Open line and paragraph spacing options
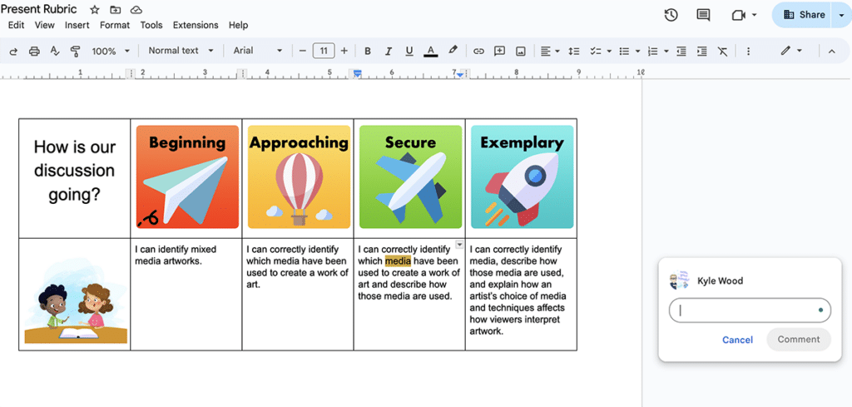 [574, 51]
